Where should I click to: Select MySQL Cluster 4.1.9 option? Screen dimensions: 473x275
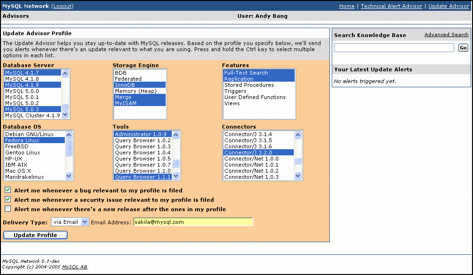click(x=32, y=115)
